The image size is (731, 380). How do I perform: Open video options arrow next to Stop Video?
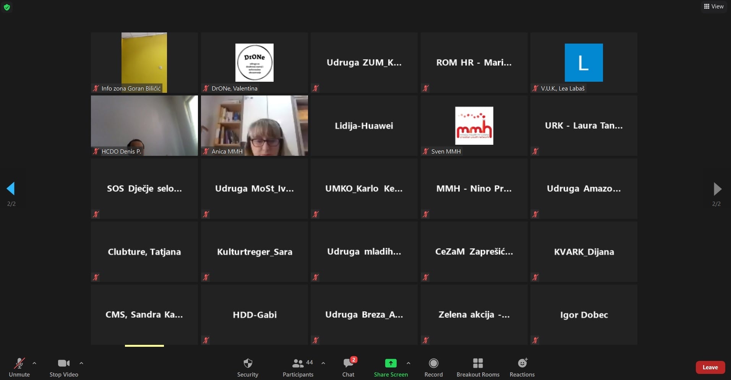[x=81, y=363]
